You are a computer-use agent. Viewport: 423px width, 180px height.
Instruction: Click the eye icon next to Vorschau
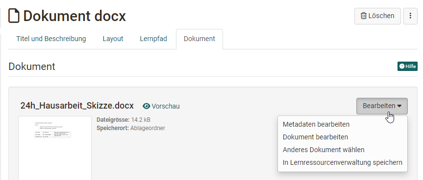146,106
